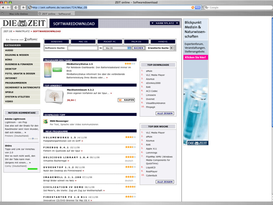The height and width of the screenshot is (205, 273).
Task: Click the Klicken Sie hier! ad button
Action: tap(195, 57)
